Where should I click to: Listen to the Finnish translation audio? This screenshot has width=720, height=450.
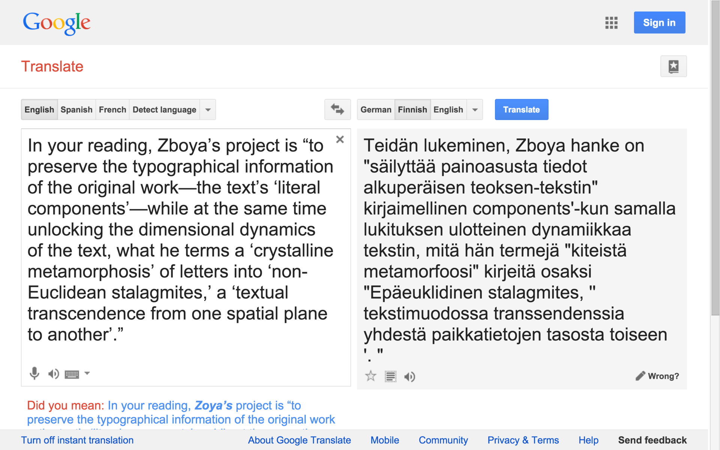[409, 376]
